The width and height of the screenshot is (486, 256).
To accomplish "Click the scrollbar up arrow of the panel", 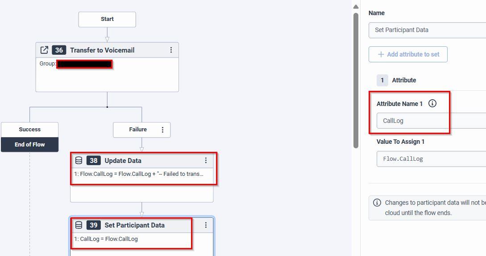I will (356, 7).
